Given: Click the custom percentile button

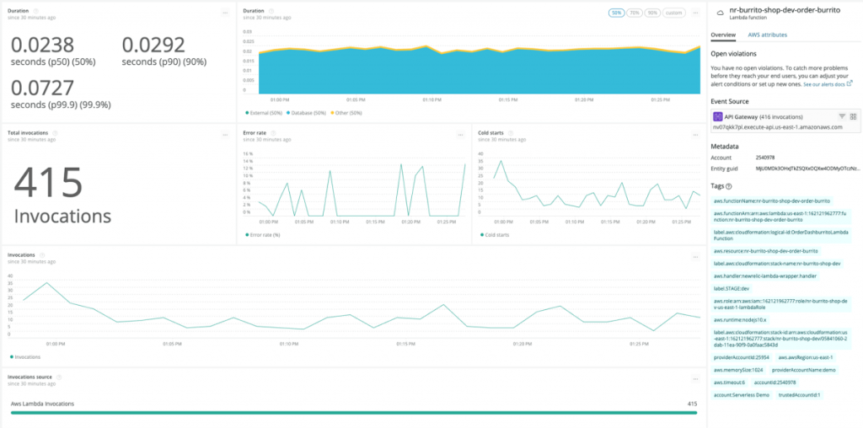Looking at the screenshot, I should [674, 13].
